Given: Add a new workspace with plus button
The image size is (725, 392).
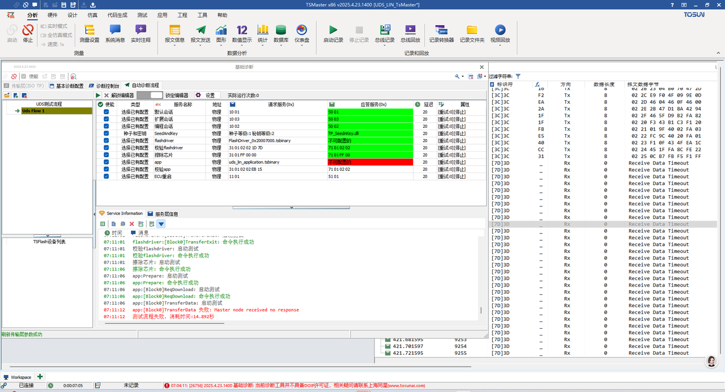Looking at the screenshot, I should click(40, 377).
